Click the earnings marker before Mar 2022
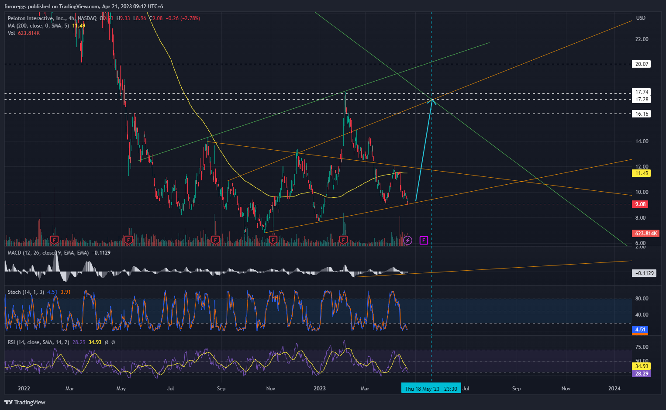 tap(55, 240)
